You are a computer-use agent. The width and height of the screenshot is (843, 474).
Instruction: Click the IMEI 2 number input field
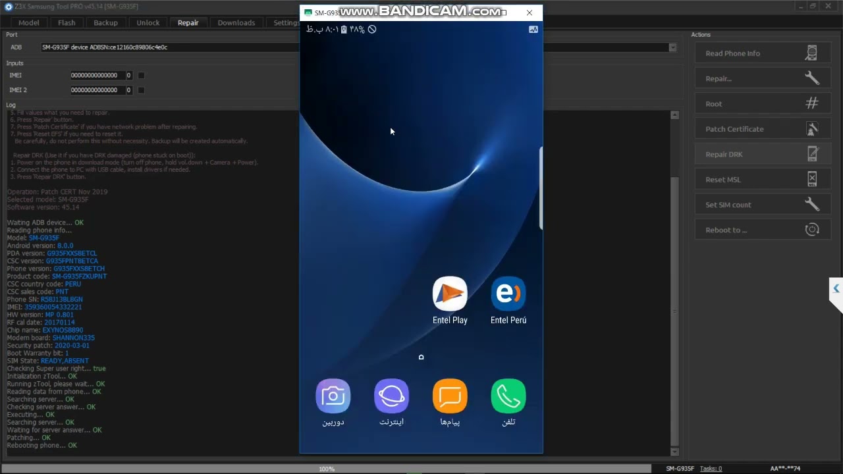(97, 90)
